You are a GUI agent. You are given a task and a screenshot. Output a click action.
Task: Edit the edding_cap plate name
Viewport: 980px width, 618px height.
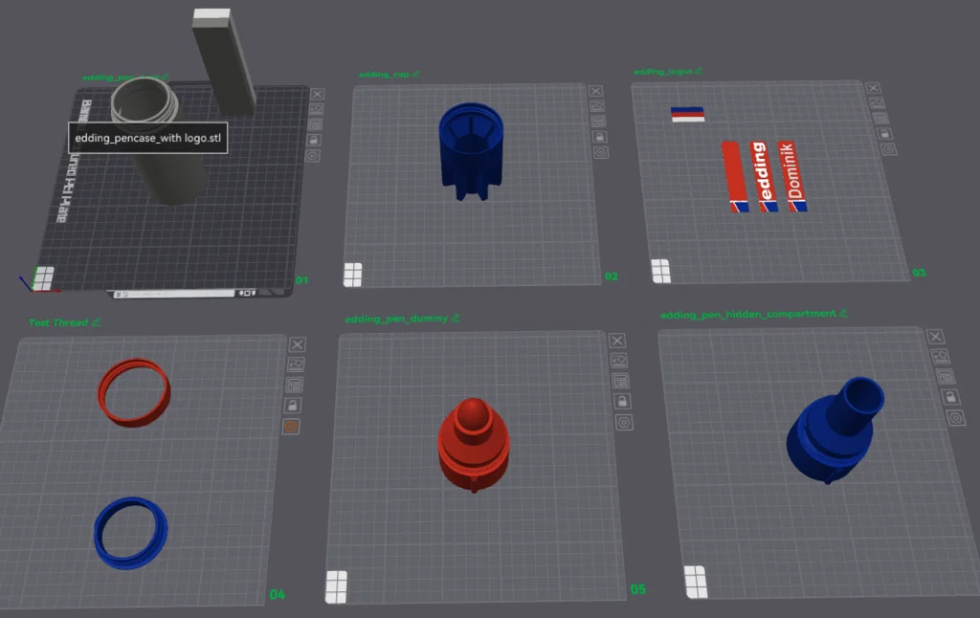[x=415, y=75]
